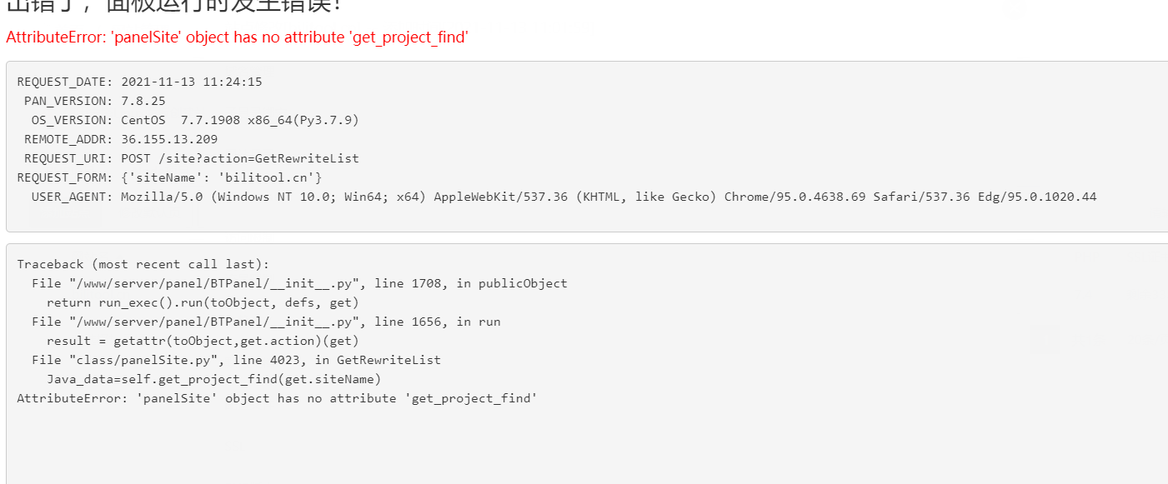The width and height of the screenshot is (1168, 484).
Task: Click the REQUEST_DATE timestamp 2021-11-13 11:24:15
Action: coord(192,82)
